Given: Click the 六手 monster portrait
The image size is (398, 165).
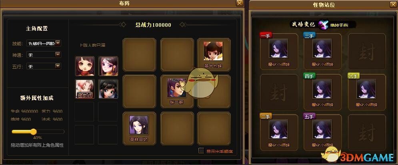Looking at the screenshot, I should tap(366, 89).
